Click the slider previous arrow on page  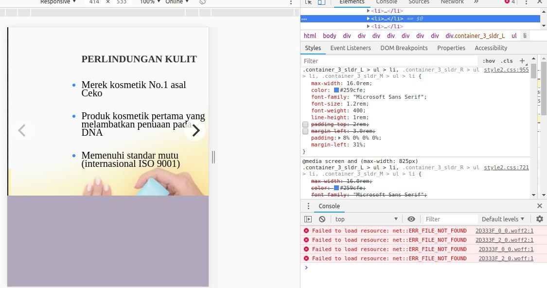pos(21,130)
